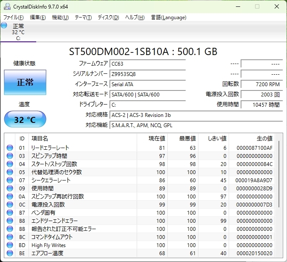This screenshot has width=287, height=262.
Task: Open the 言語(Language) menu
Action: click(169, 17)
